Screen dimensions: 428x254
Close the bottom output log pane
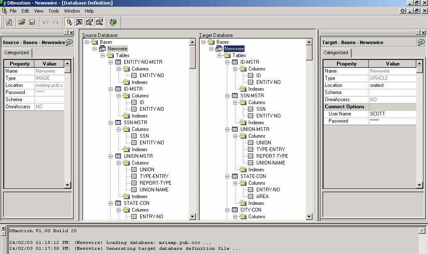coord(3,228)
